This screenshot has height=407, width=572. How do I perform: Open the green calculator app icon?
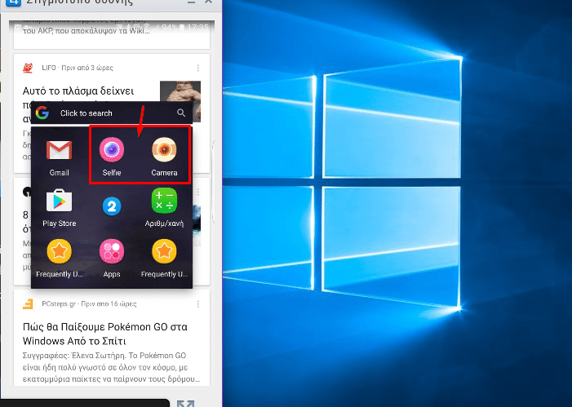[x=164, y=200]
